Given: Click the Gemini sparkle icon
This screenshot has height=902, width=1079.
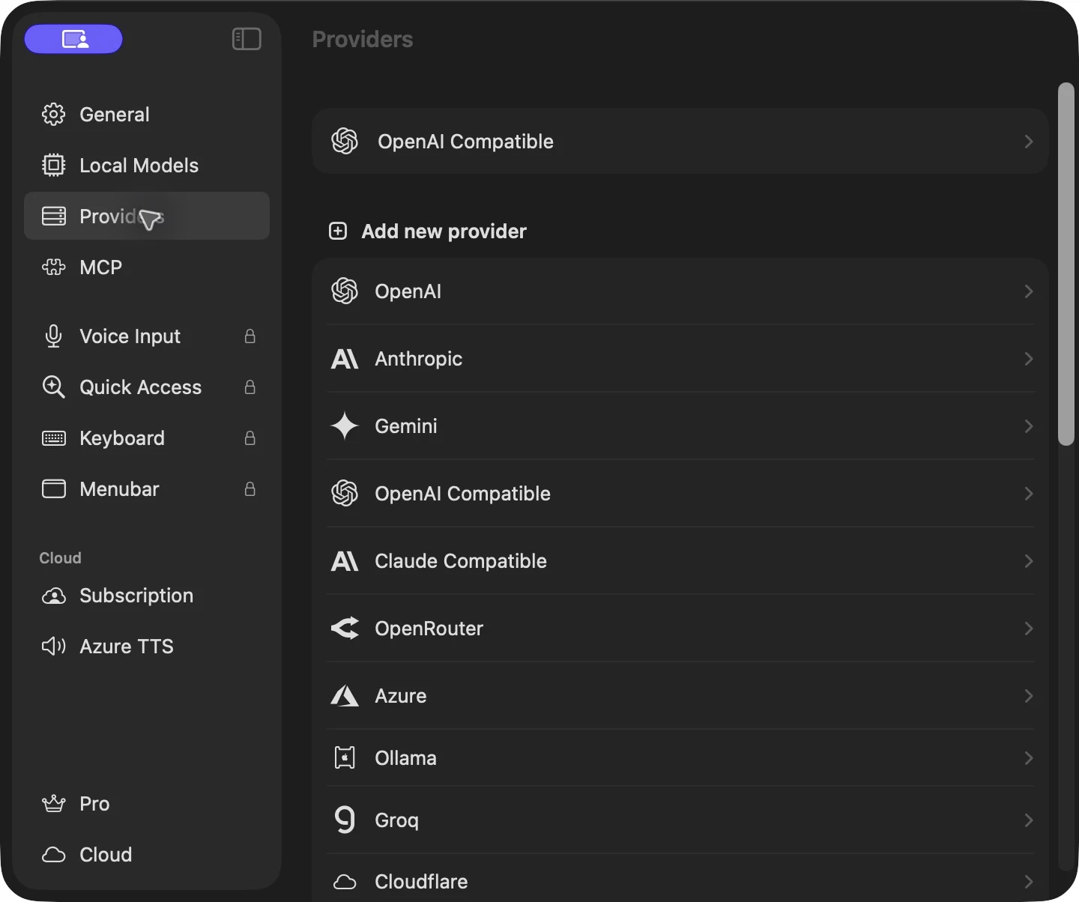Looking at the screenshot, I should pos(345,426).
